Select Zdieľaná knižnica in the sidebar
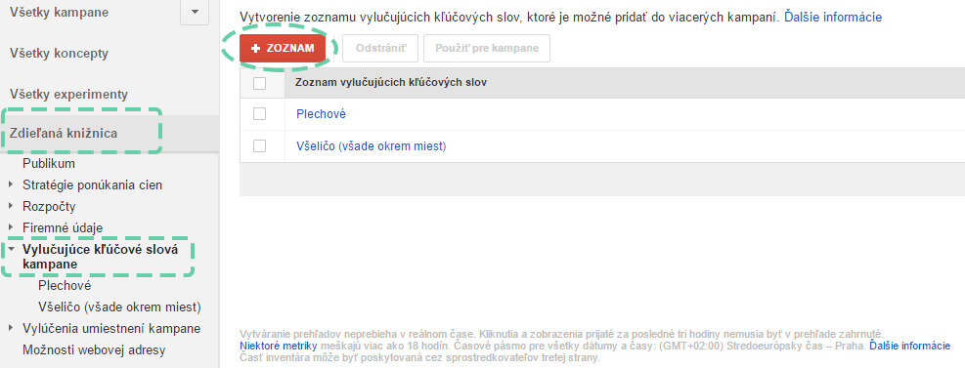This screenshot has width=965, height=368. [64, 133]
